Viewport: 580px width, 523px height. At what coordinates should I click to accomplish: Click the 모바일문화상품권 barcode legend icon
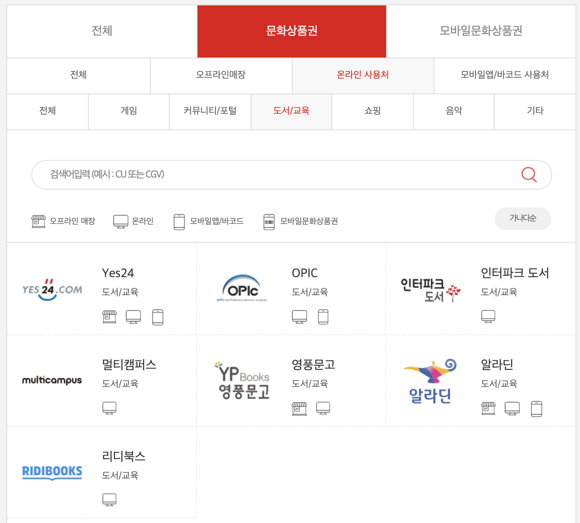(269, 221)
